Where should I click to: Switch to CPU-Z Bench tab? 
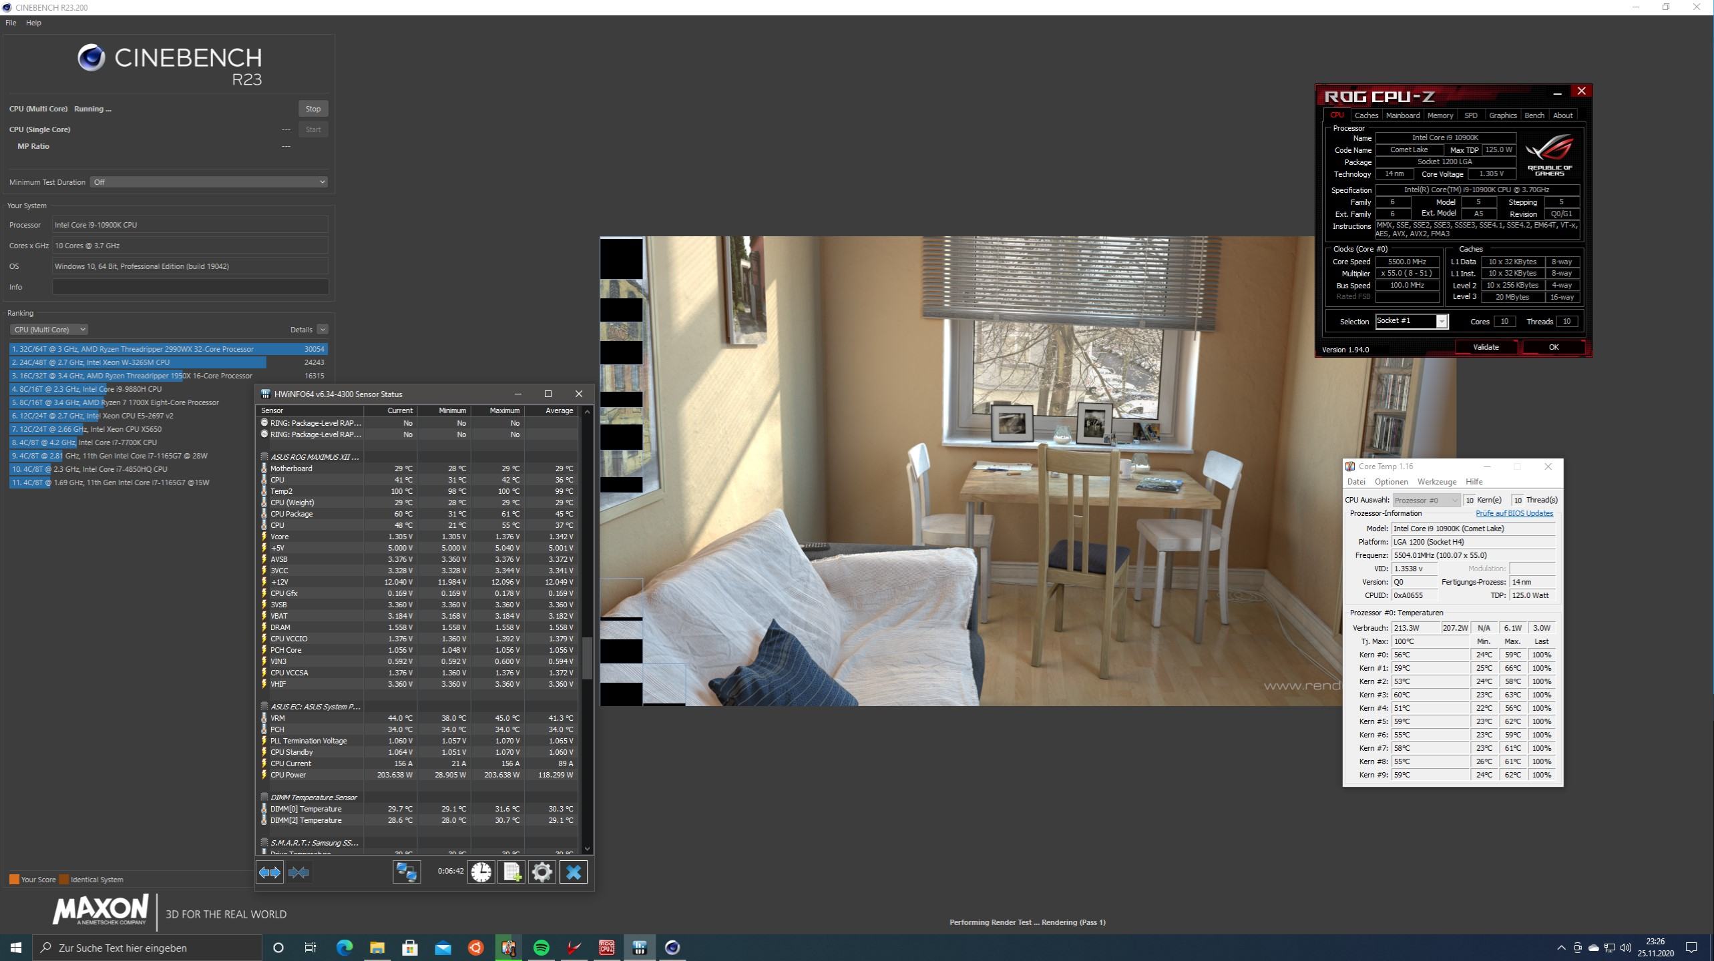point(1534,115)
